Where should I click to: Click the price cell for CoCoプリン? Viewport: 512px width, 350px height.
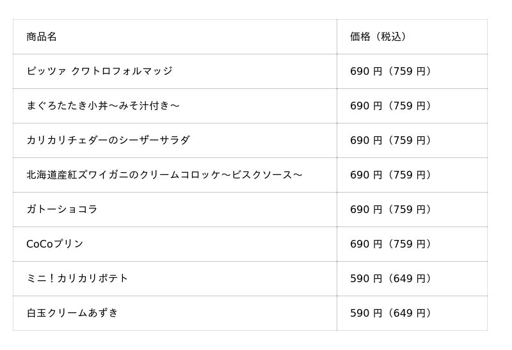click(x=390, y=244)
